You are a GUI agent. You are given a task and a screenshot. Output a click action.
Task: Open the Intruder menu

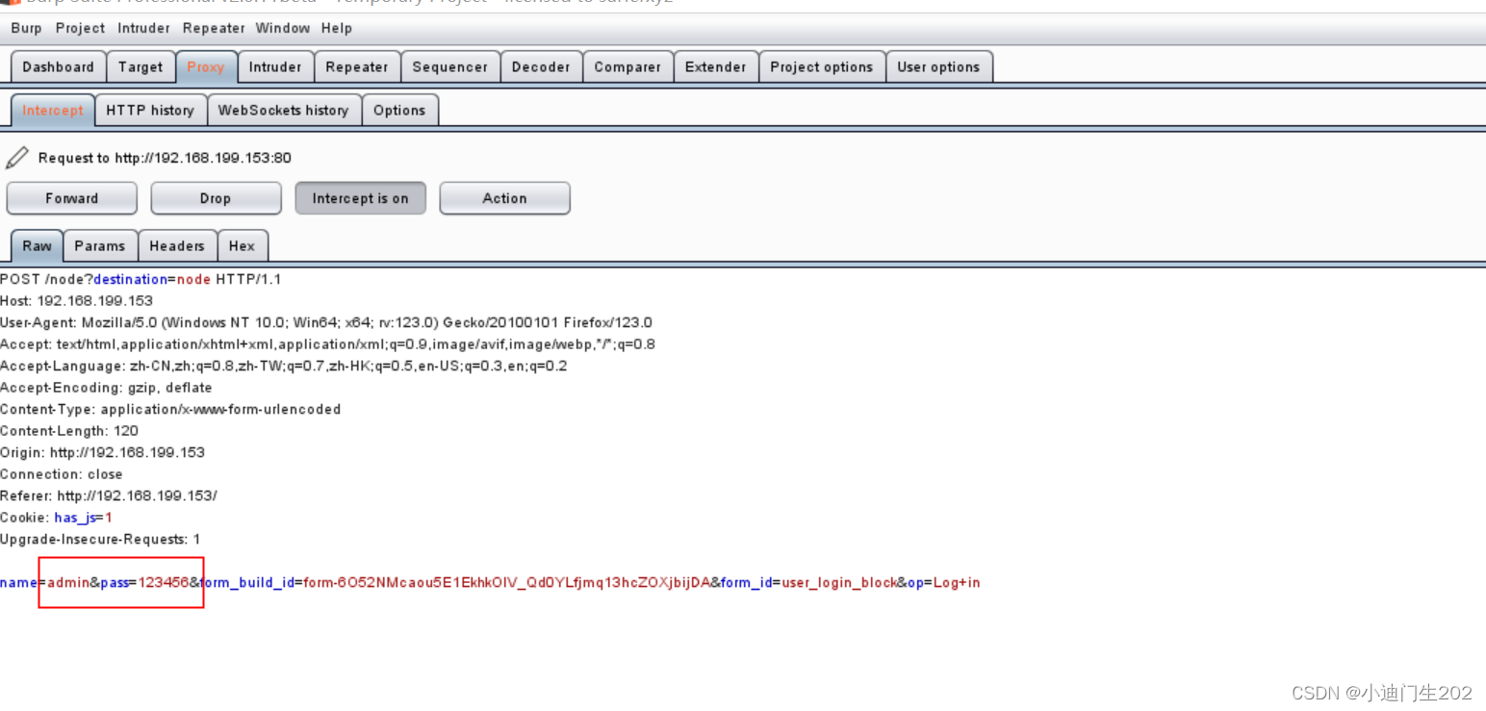143,28
